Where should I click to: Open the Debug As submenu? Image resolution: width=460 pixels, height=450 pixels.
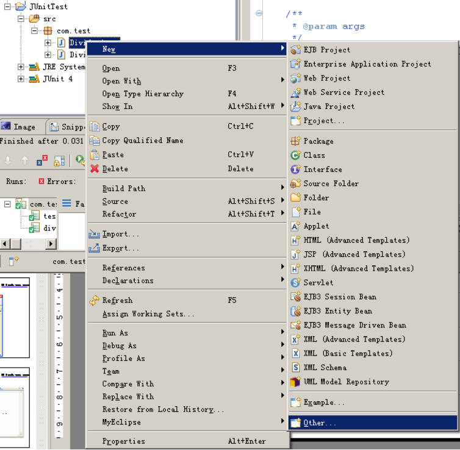187,346
